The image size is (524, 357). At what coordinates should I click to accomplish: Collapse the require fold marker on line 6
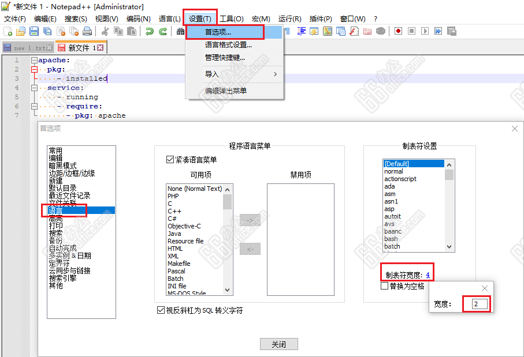pos(34,107)
